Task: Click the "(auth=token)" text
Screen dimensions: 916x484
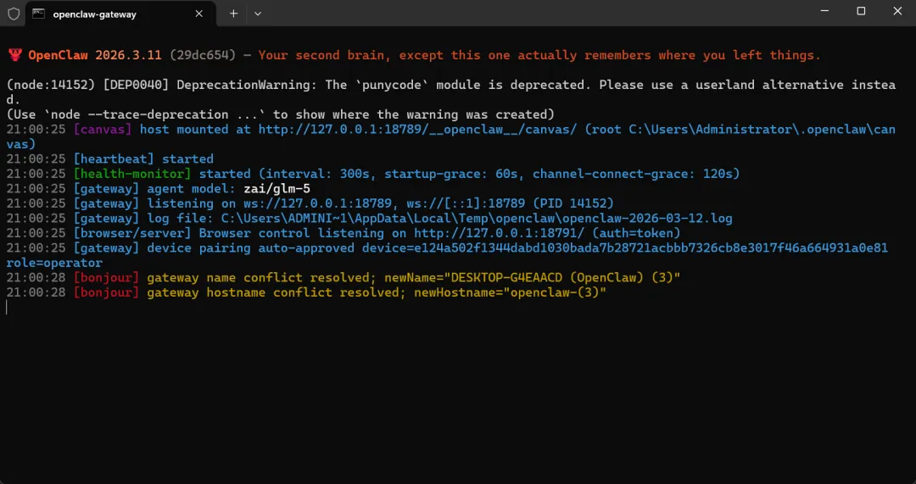Action: [x=637, y=233]
